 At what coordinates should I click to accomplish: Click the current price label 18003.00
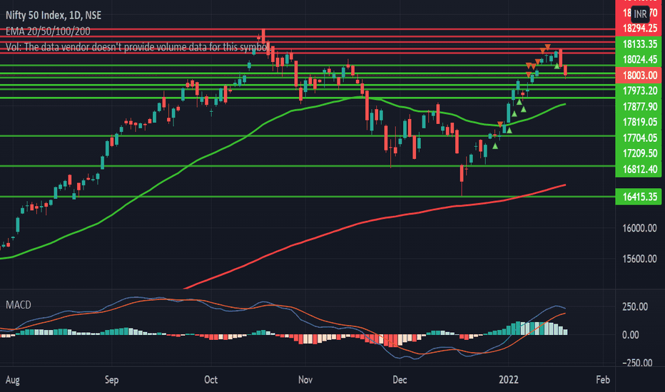[639, 76]
